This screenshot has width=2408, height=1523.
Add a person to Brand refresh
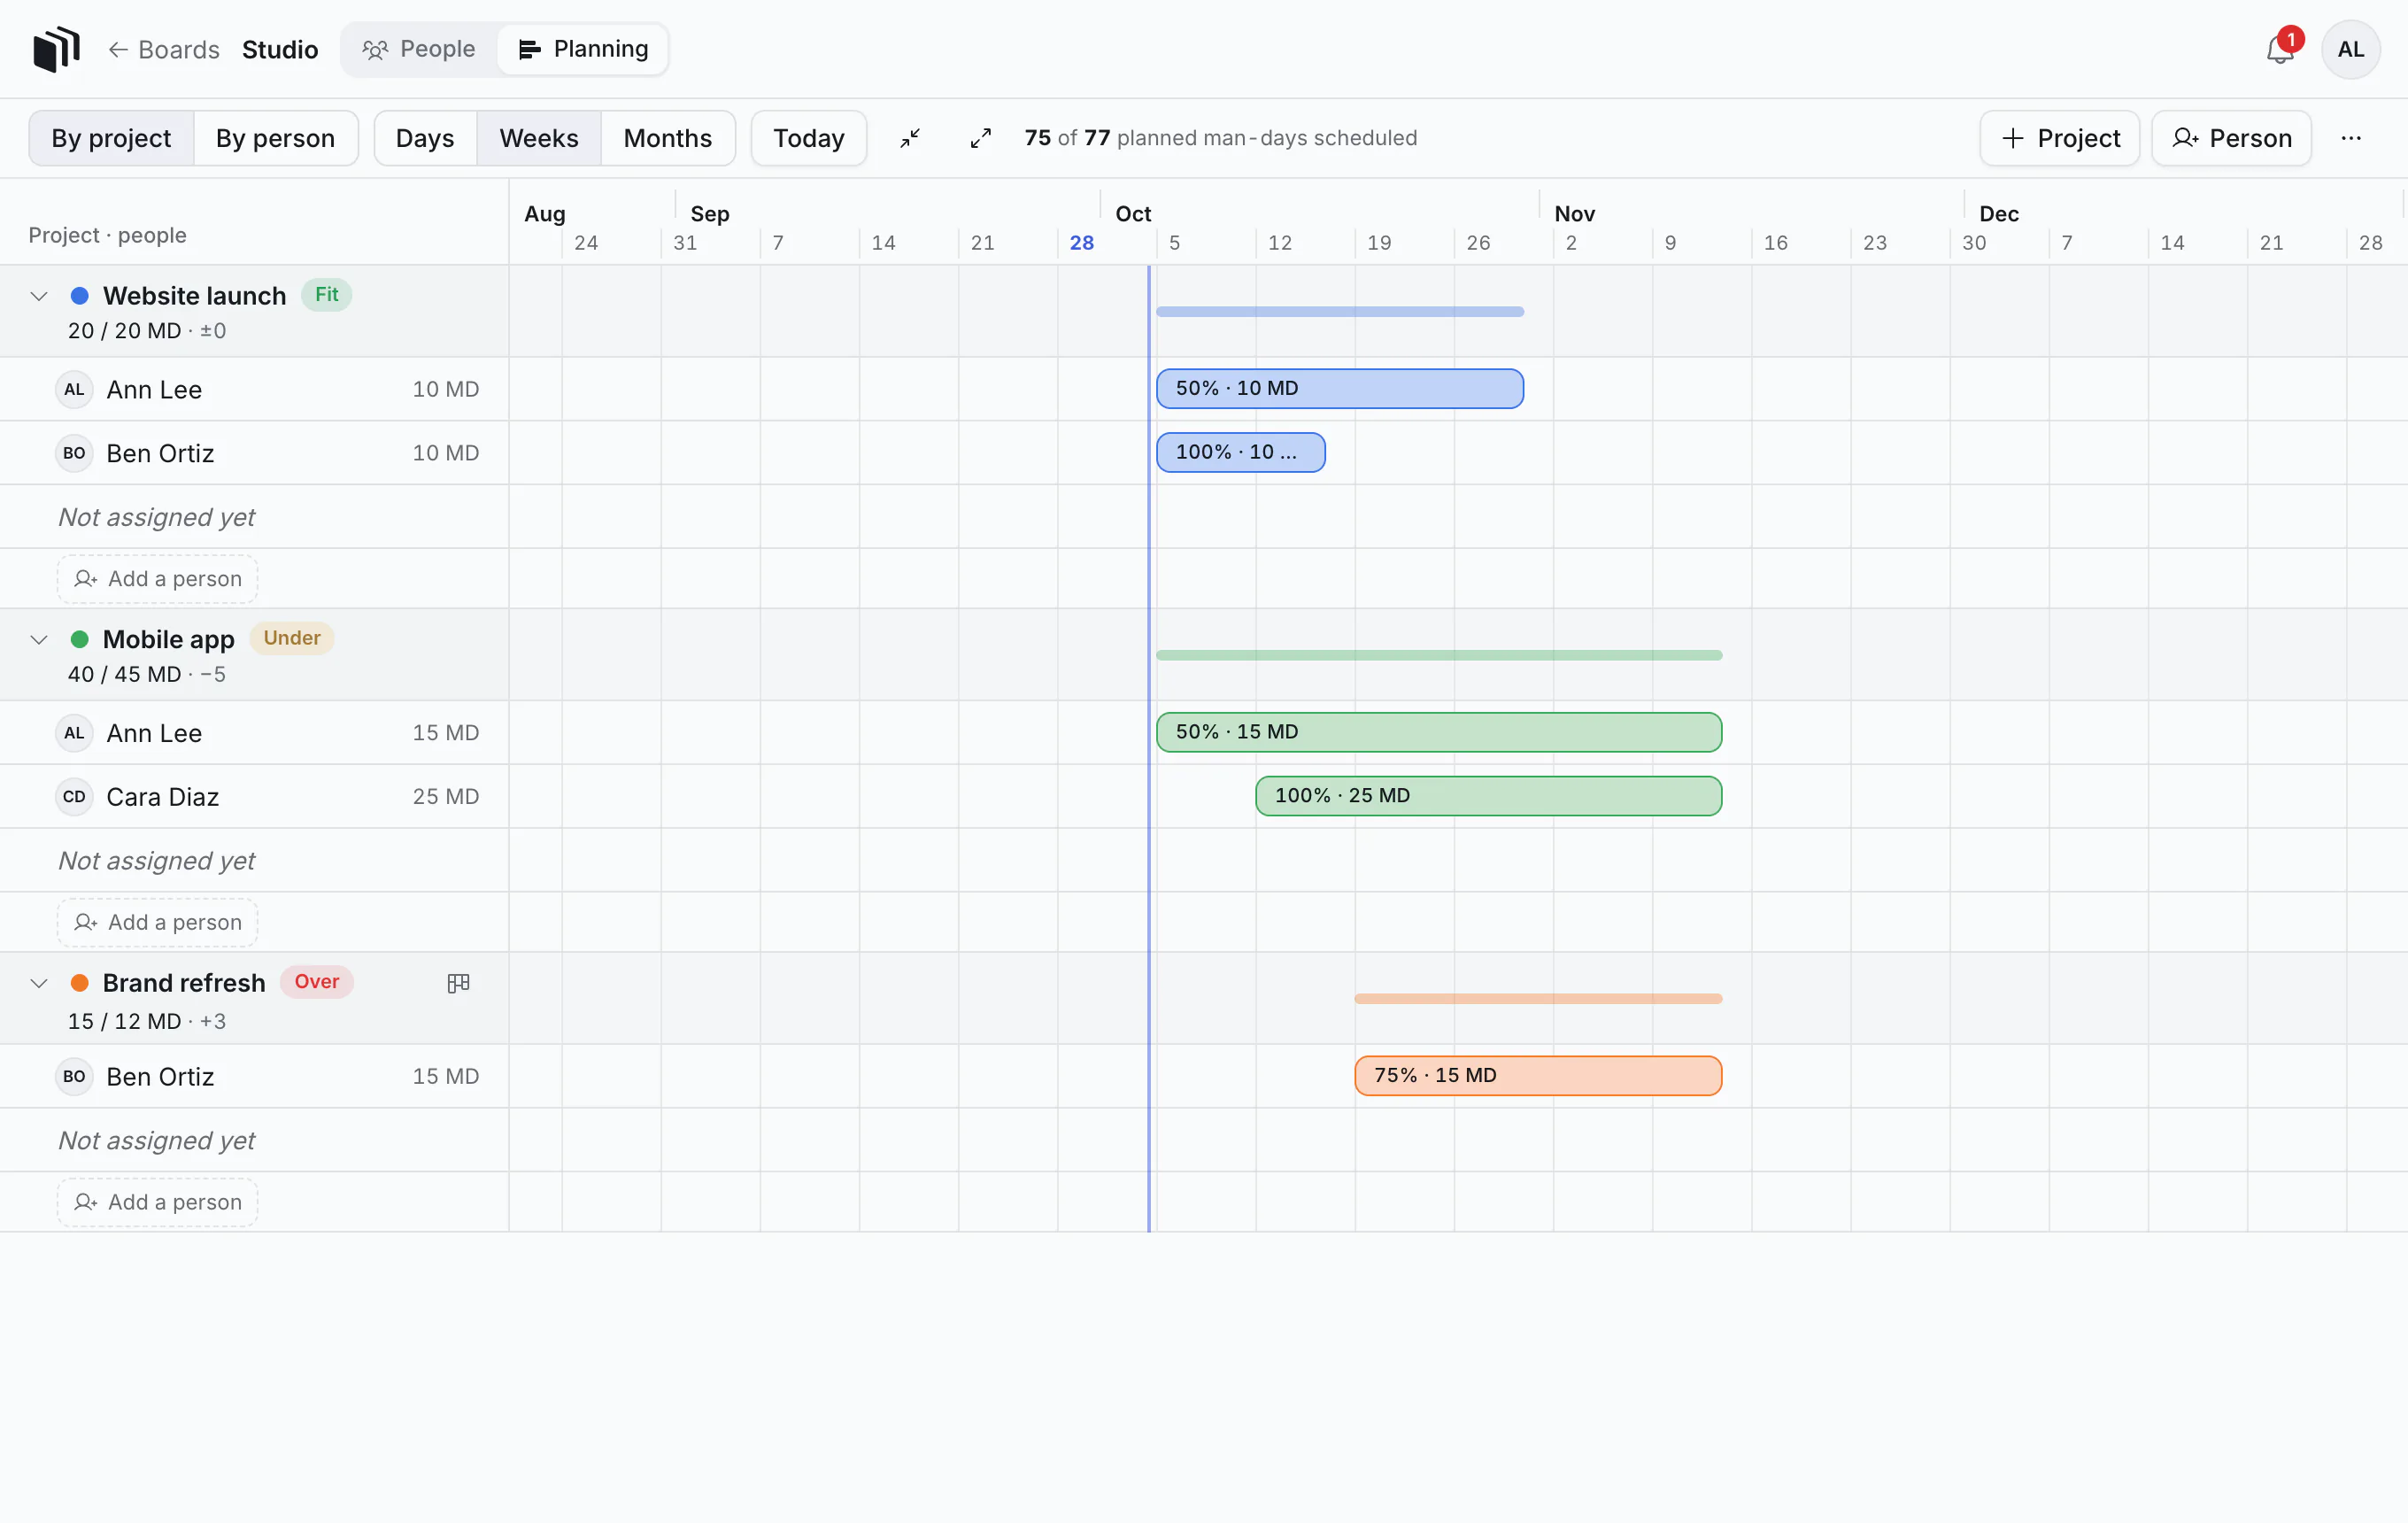coord(158,1203)
